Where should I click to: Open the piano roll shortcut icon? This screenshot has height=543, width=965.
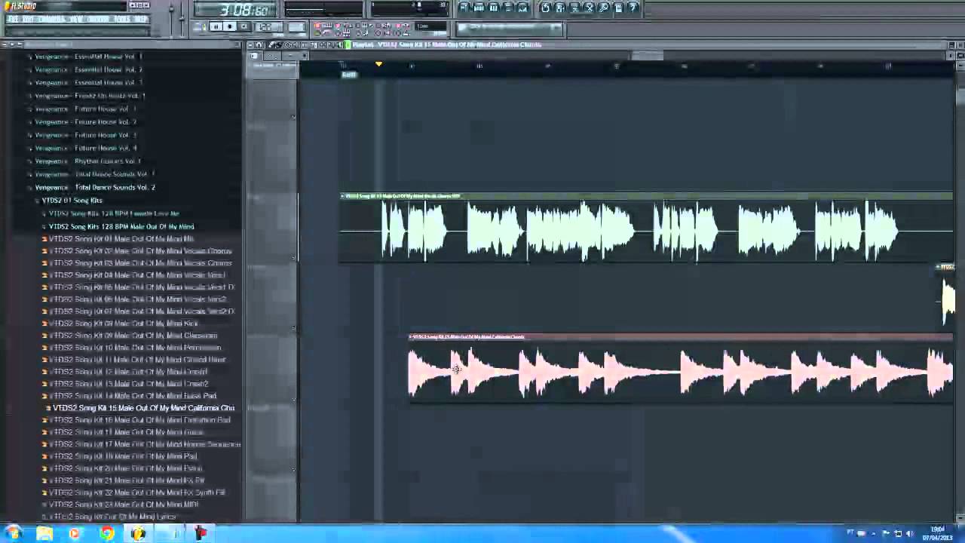tap(493, 8)
